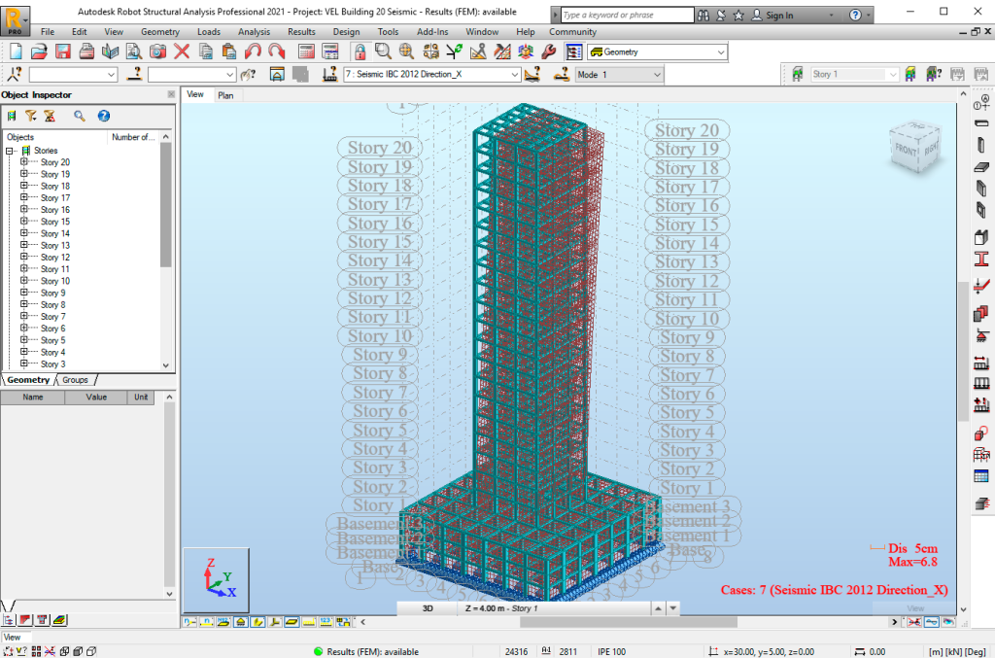Screen dimensions: 995x658
Task: Expand Story 20 in the Stories tree
Action: click(x=23, y=161)
